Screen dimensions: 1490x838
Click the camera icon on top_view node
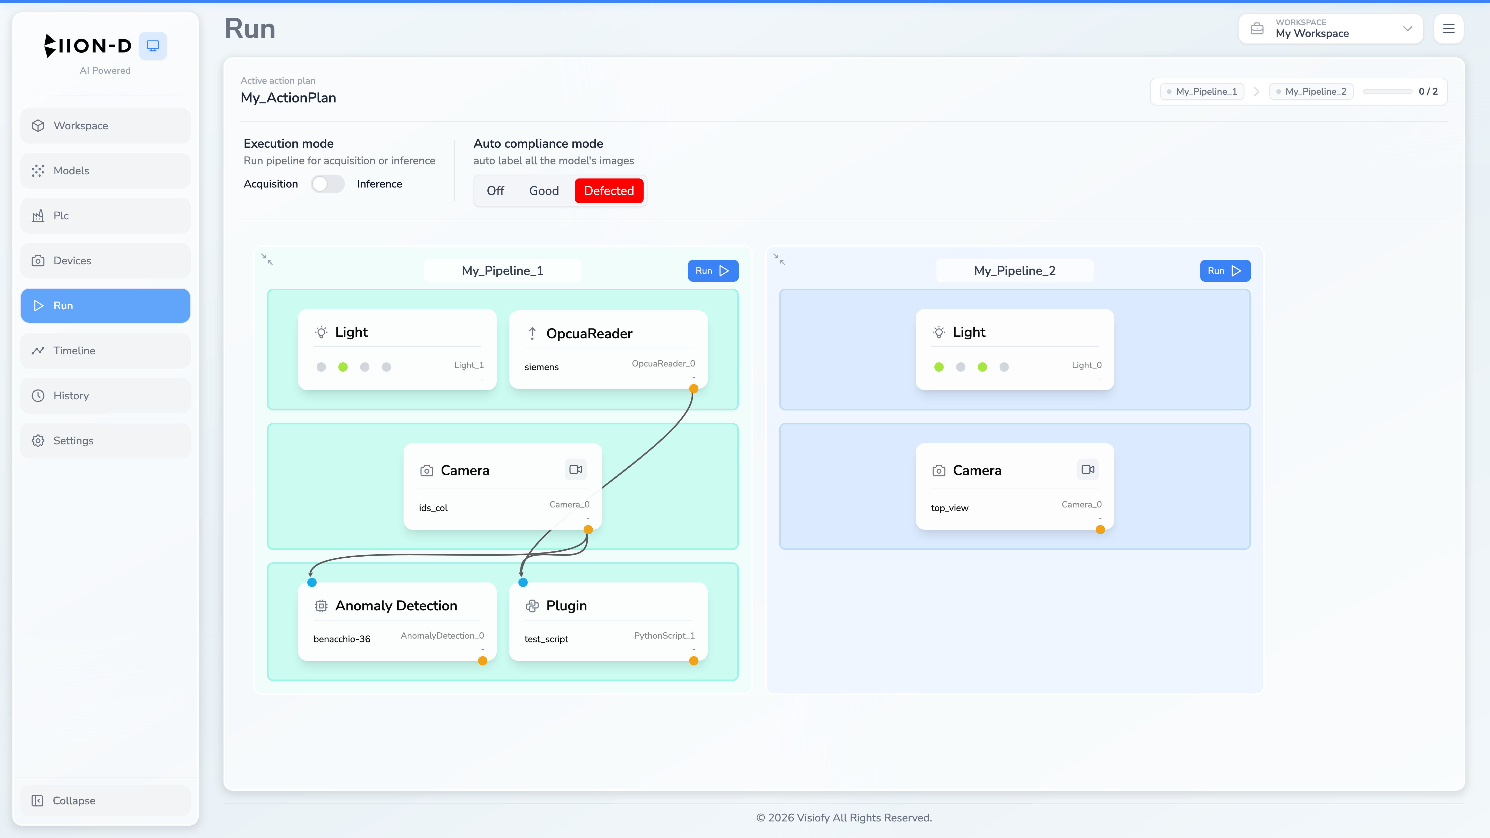939,471
